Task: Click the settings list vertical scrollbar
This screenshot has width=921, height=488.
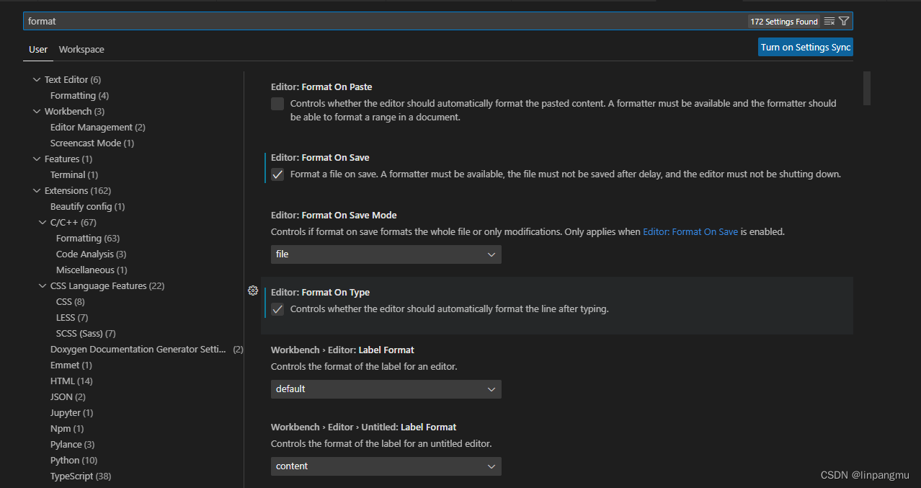Action: (x=867, y=88)
